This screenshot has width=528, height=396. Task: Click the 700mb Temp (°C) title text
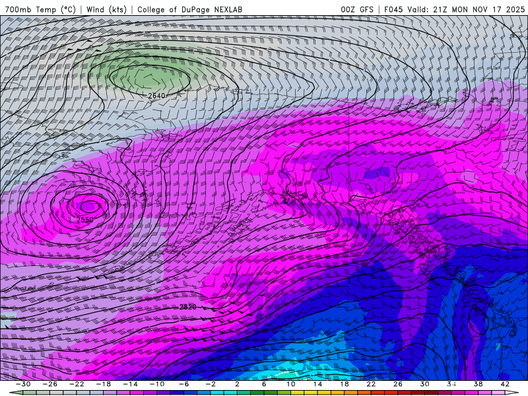[40, 9]
